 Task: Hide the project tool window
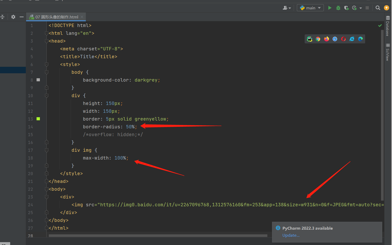[22, 17]
